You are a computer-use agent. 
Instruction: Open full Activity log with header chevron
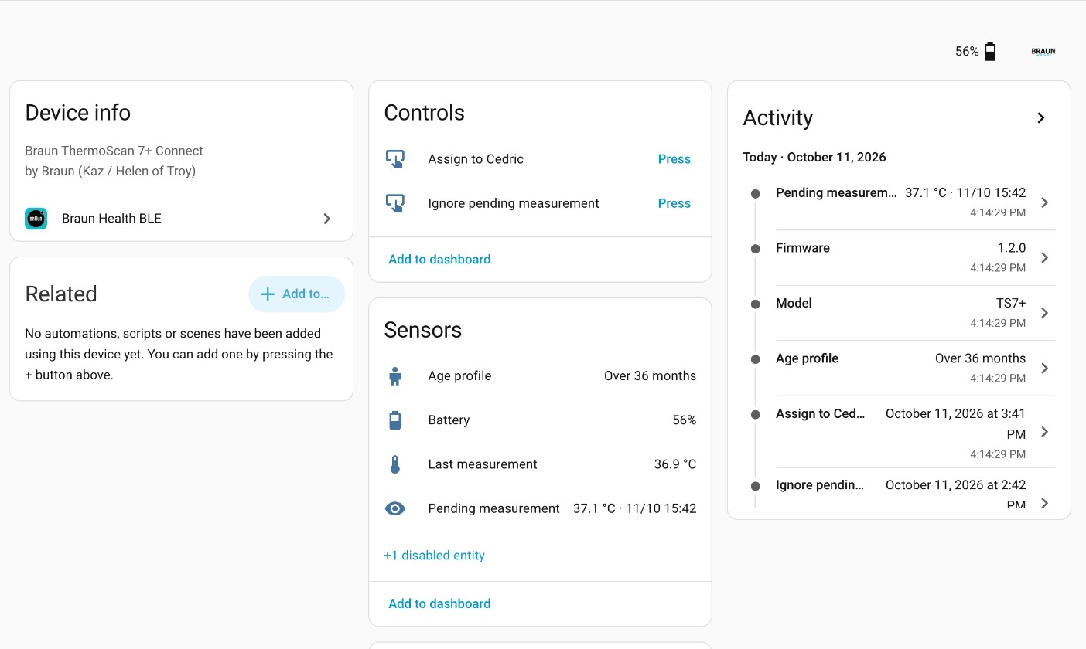(1041, 117)
